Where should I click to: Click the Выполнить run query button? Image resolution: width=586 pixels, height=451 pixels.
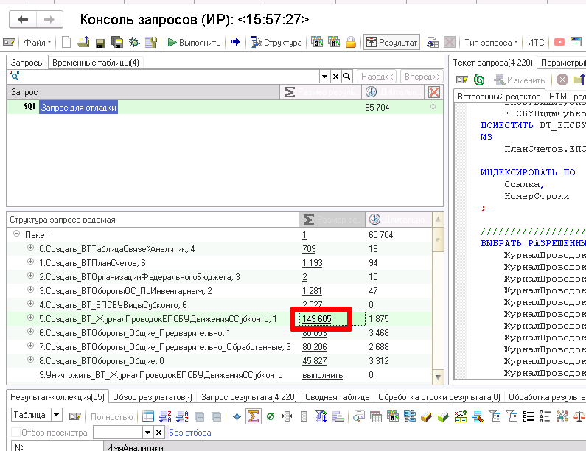[x=194, y=43]
